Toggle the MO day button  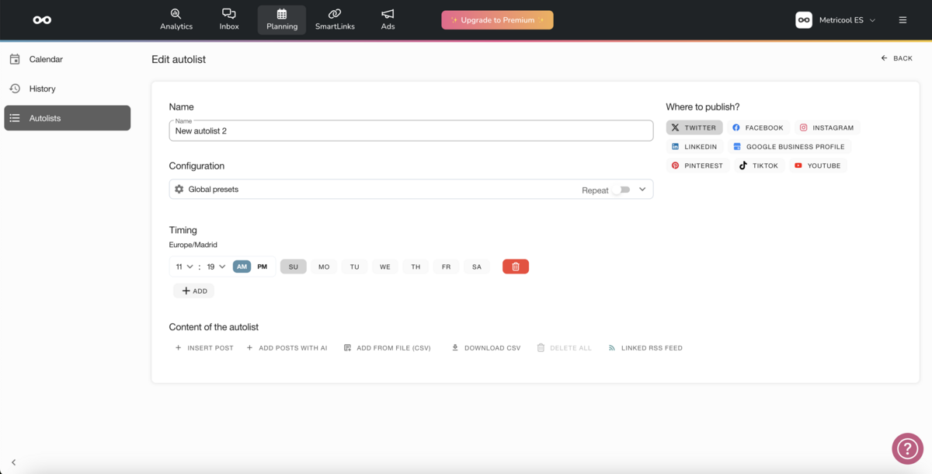pos(324,267)
